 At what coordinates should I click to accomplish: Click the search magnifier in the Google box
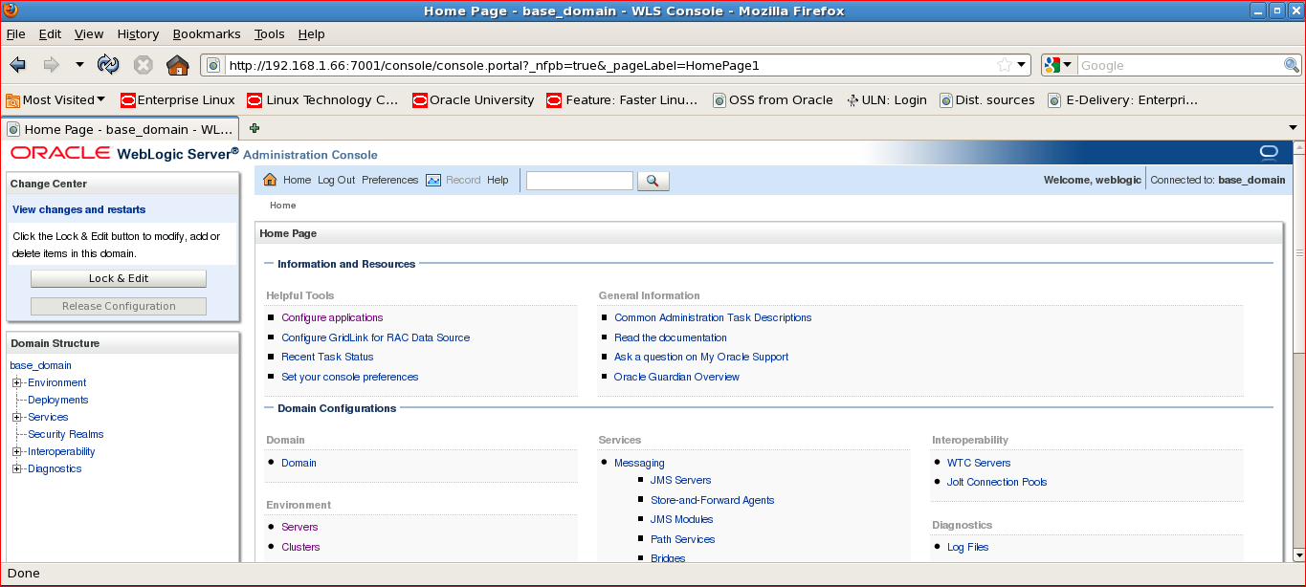(1291, 65)
